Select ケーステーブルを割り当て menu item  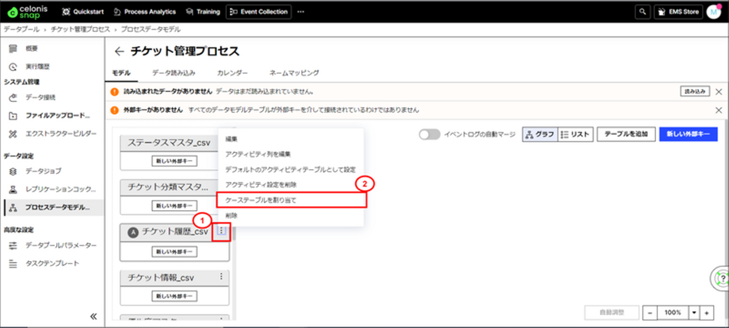click(x=291, y=200)
